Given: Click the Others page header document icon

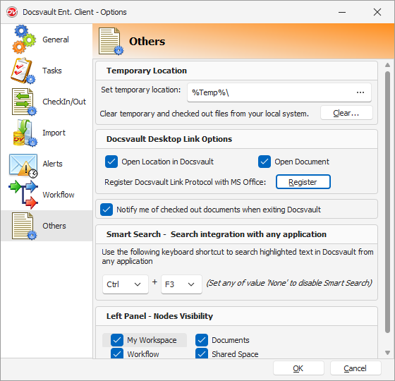Looking at the screenshot, I should coord(111,42).
